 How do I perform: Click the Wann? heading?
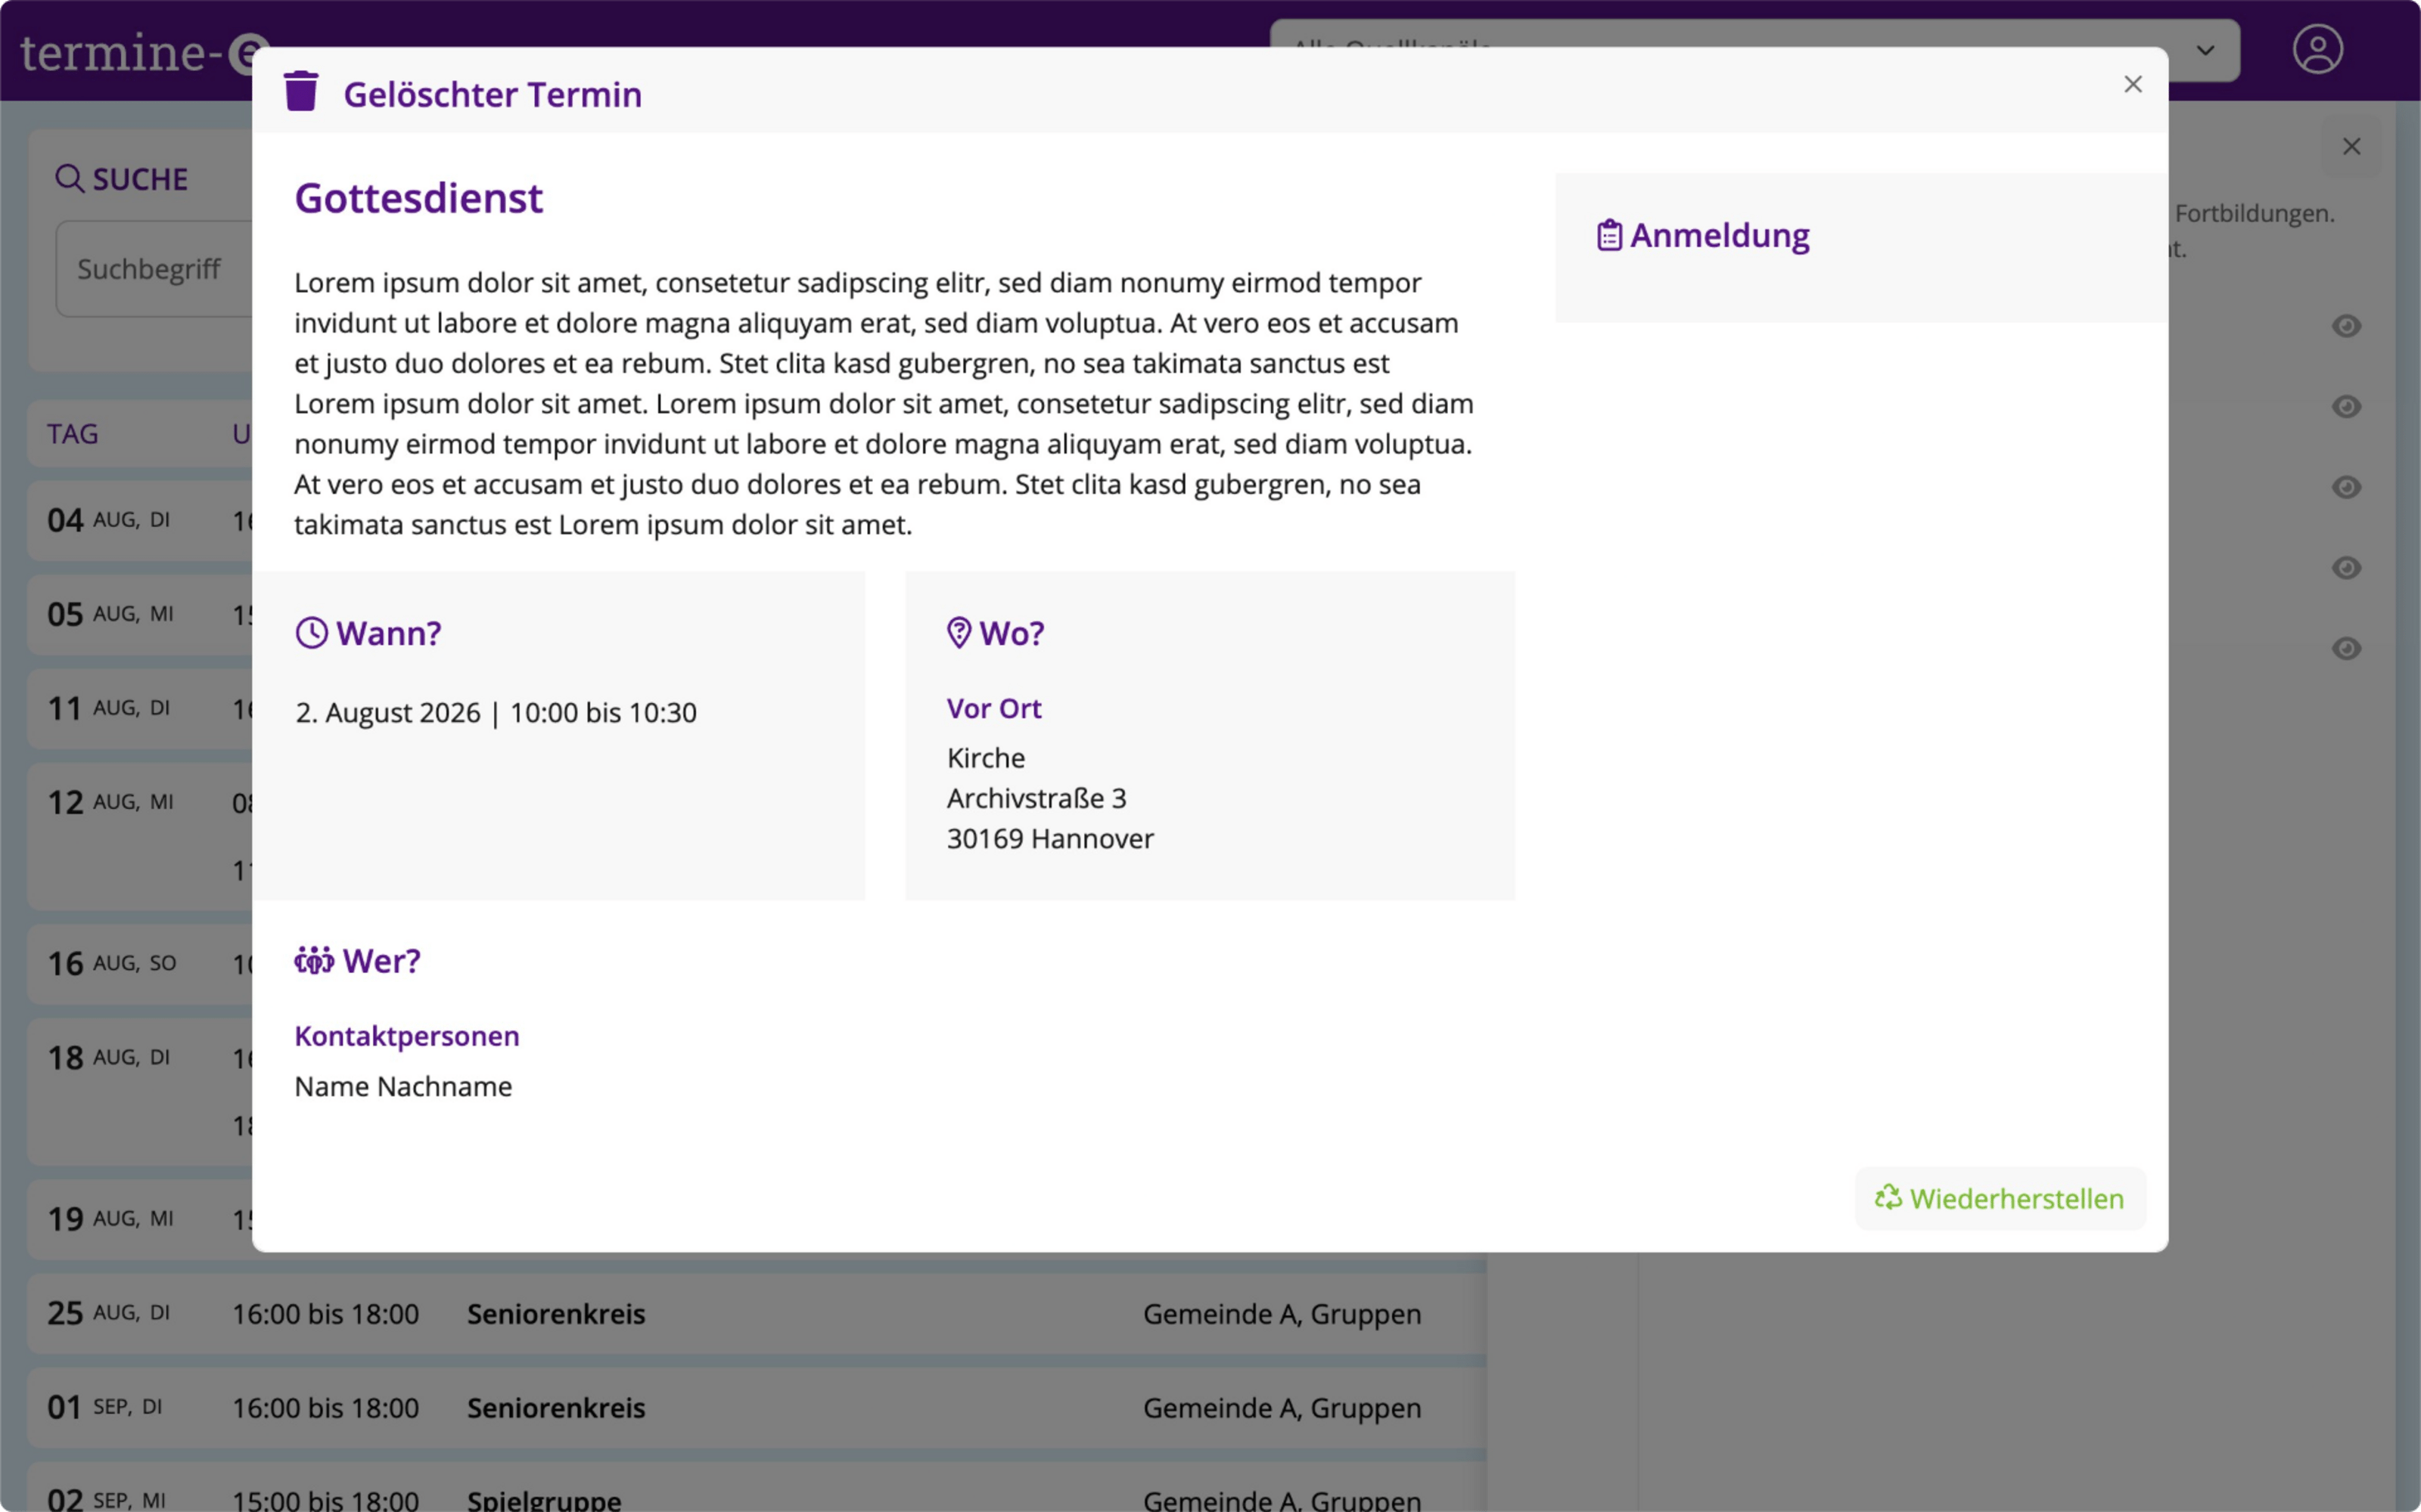[x=388, y=633]
